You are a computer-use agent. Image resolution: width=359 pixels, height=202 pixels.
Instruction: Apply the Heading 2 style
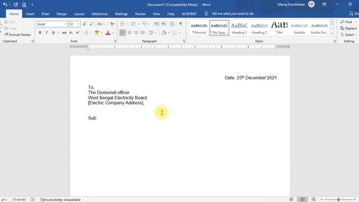(259, 28)
